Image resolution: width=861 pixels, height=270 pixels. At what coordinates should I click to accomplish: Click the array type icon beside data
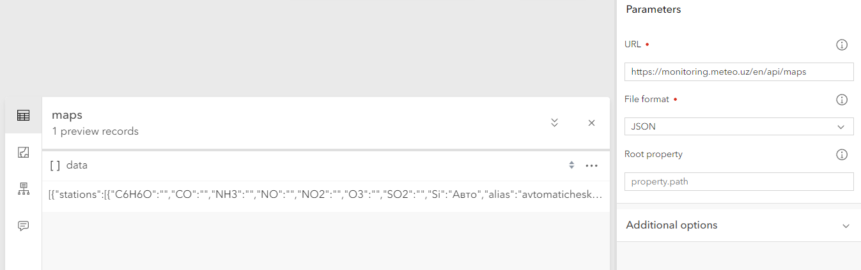click(55, 165)
